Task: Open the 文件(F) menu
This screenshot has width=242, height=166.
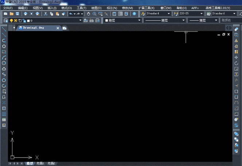Action: tap(8, 8)
